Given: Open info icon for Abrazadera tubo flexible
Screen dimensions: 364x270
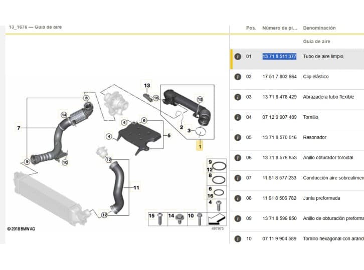Looking at the screenshot, I should (x=238, y=97).
